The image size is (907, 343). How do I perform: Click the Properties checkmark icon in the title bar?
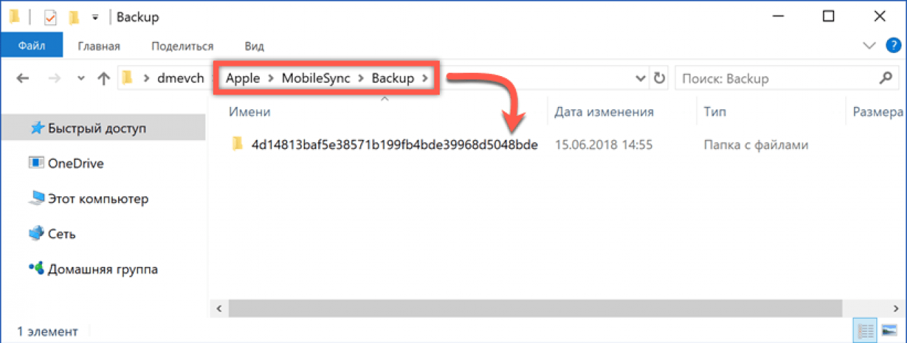pyautogui.click(x=50, y=16)
